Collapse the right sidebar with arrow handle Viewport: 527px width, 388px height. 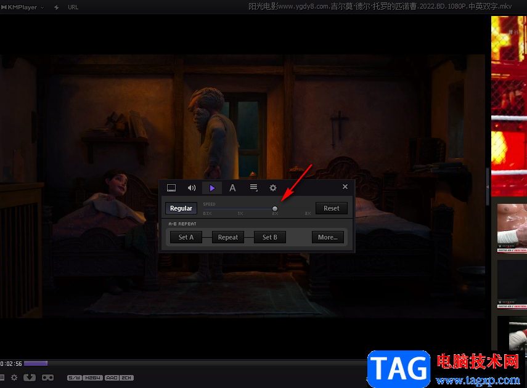[x=488, y=187]
